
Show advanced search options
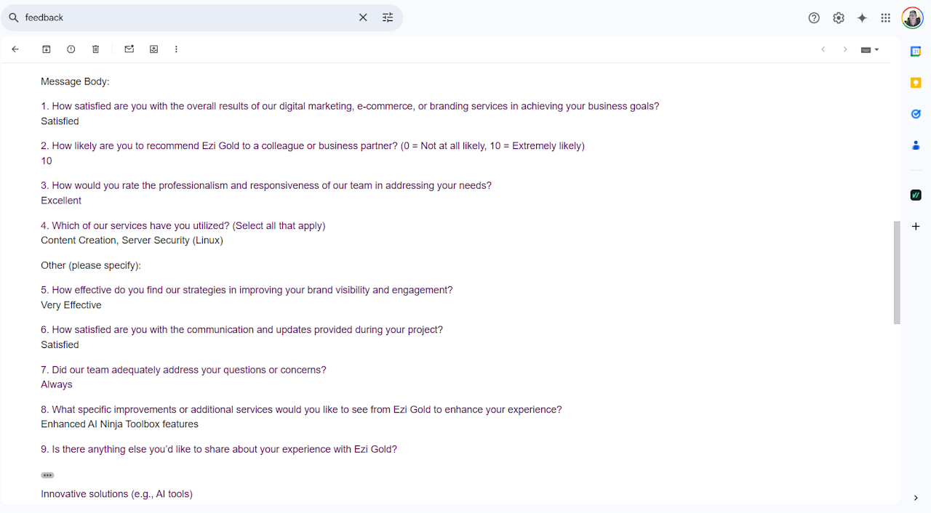388,17
